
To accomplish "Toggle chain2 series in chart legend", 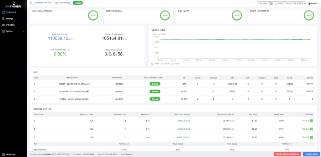I will point(174,64).
